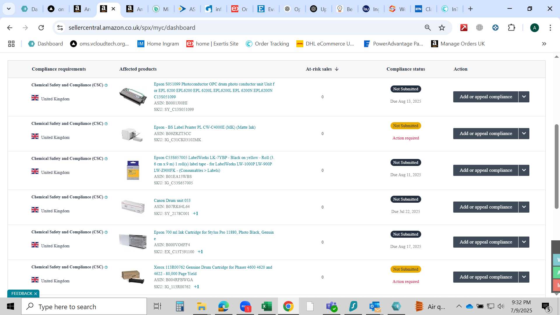Open the Manage Orders UK bookmark
This screenshot has width=560, height=315.
(x=458, y=44)
